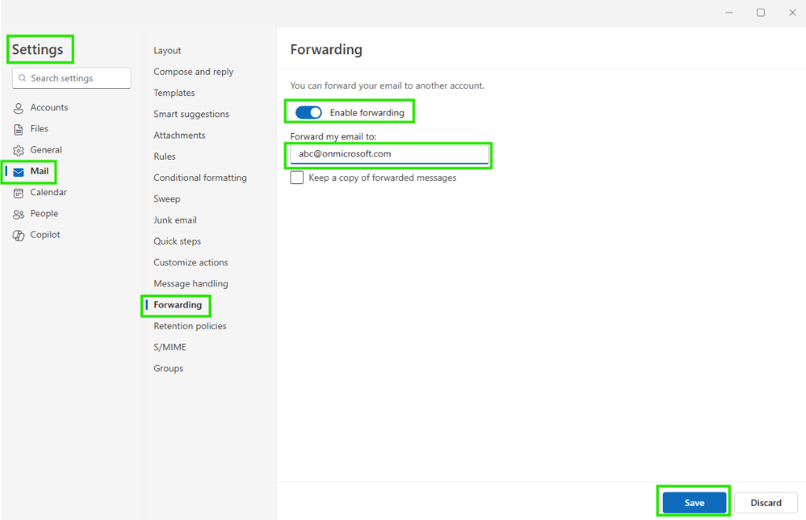This screenshot has height=520, width=806.
Task: Click the search magnifier icon
Action: click(x=22, y=78)
